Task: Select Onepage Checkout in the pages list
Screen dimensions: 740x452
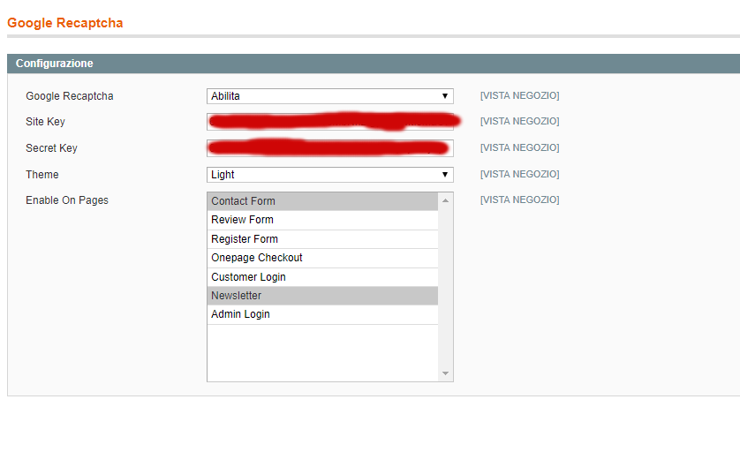Action: (322, 258)
